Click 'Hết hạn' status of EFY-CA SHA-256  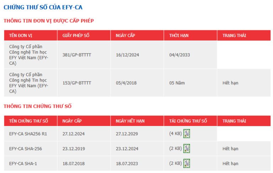pyautogui.click(x=230, y=148)
